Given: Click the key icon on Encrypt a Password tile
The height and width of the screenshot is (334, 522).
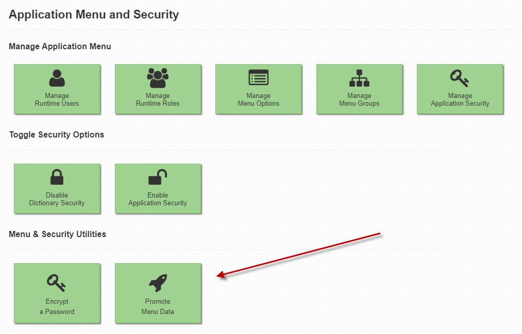Looking at the screenshot, I should click(x=57, y=281).
